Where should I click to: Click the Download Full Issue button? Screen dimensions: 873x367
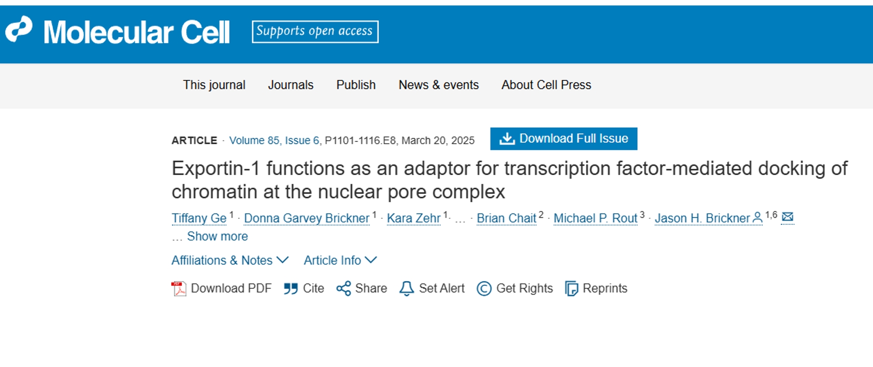[563, 139]
